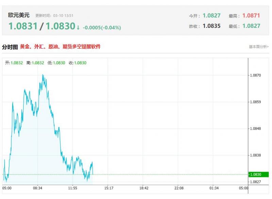Open the 基本面分析 link
This screenshot has width=272, height=199.
click(259, 47)
